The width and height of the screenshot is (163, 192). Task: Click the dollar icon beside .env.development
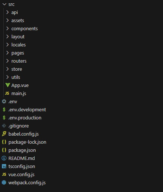tap(4, 109)
